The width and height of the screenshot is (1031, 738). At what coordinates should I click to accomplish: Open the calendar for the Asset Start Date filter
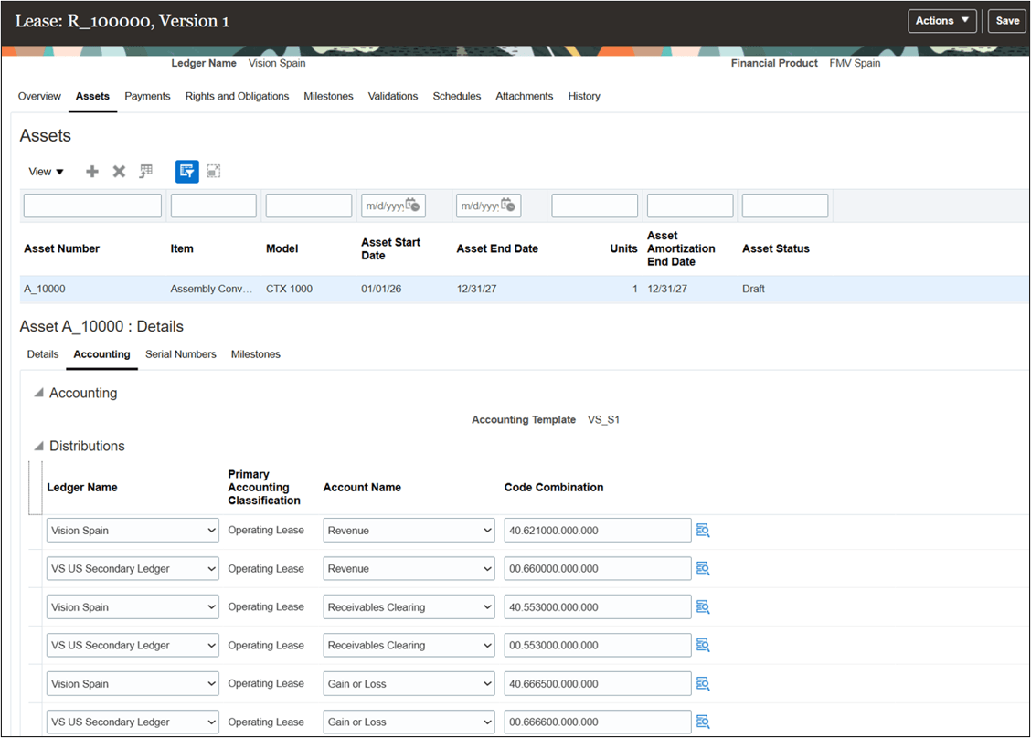coord(413,206)
